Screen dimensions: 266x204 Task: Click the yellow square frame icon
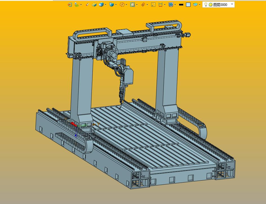[x=153, y=5]
